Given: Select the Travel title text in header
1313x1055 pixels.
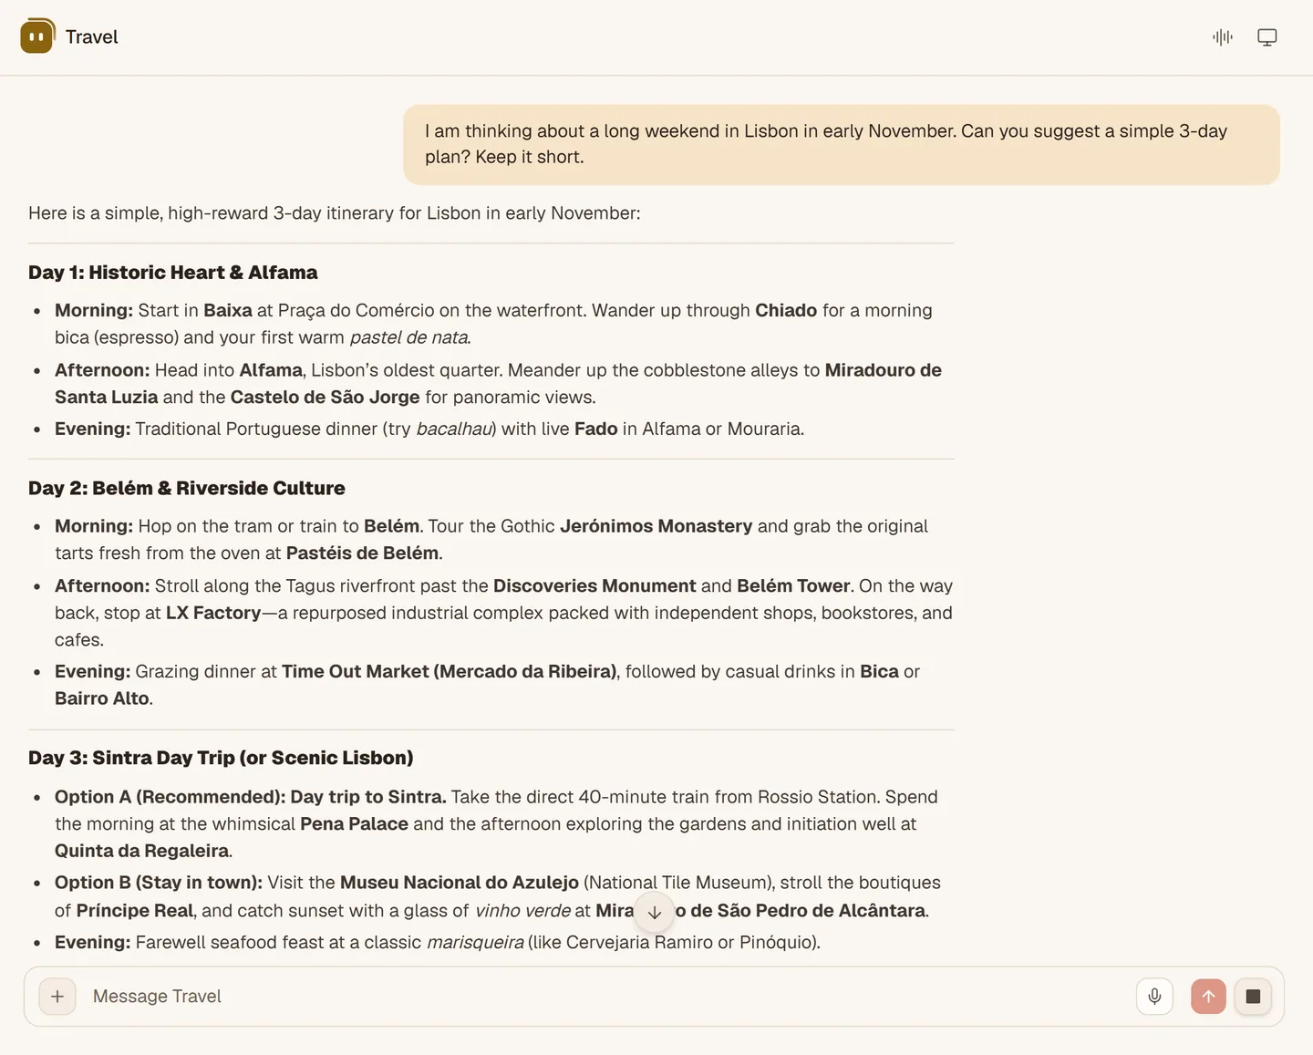Looking at the screenshot, I should point(91,37).
